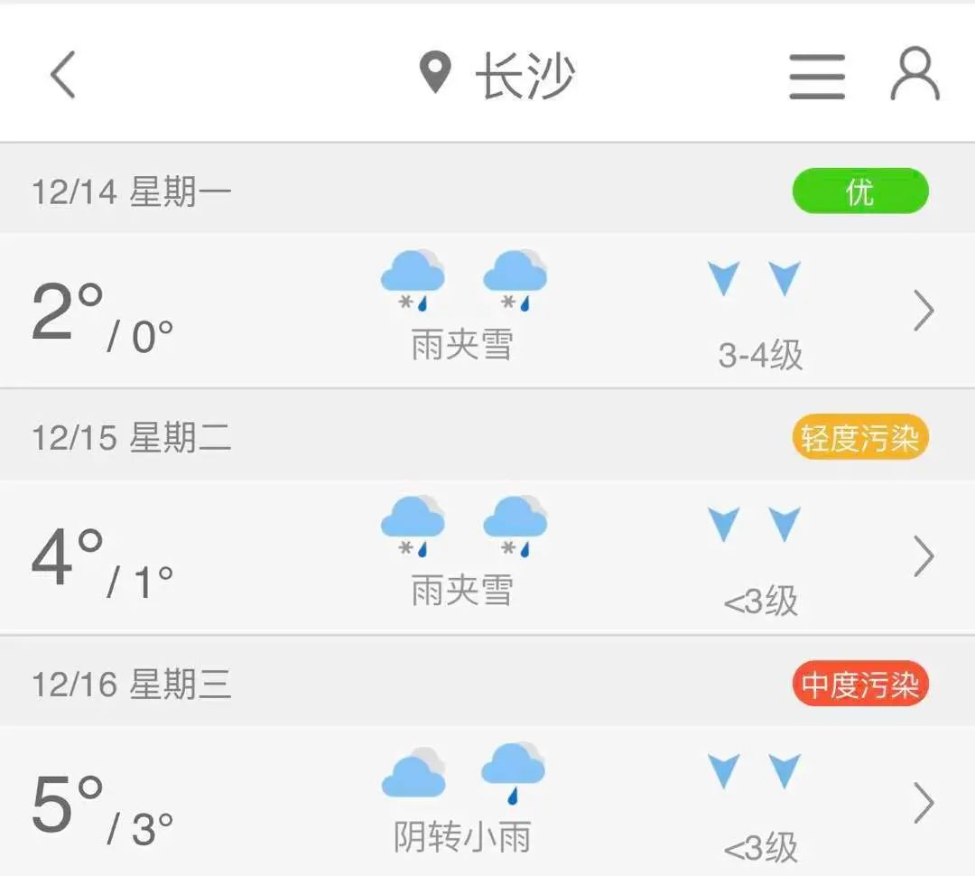The image size is (975, 876).
Task: Click second sleet icon for 12/15
Action: 515,526
